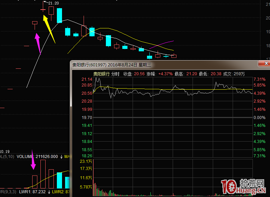Click the green 18.55 price axis label
Viewport: 270px width, 197px height.
(87, 150)
